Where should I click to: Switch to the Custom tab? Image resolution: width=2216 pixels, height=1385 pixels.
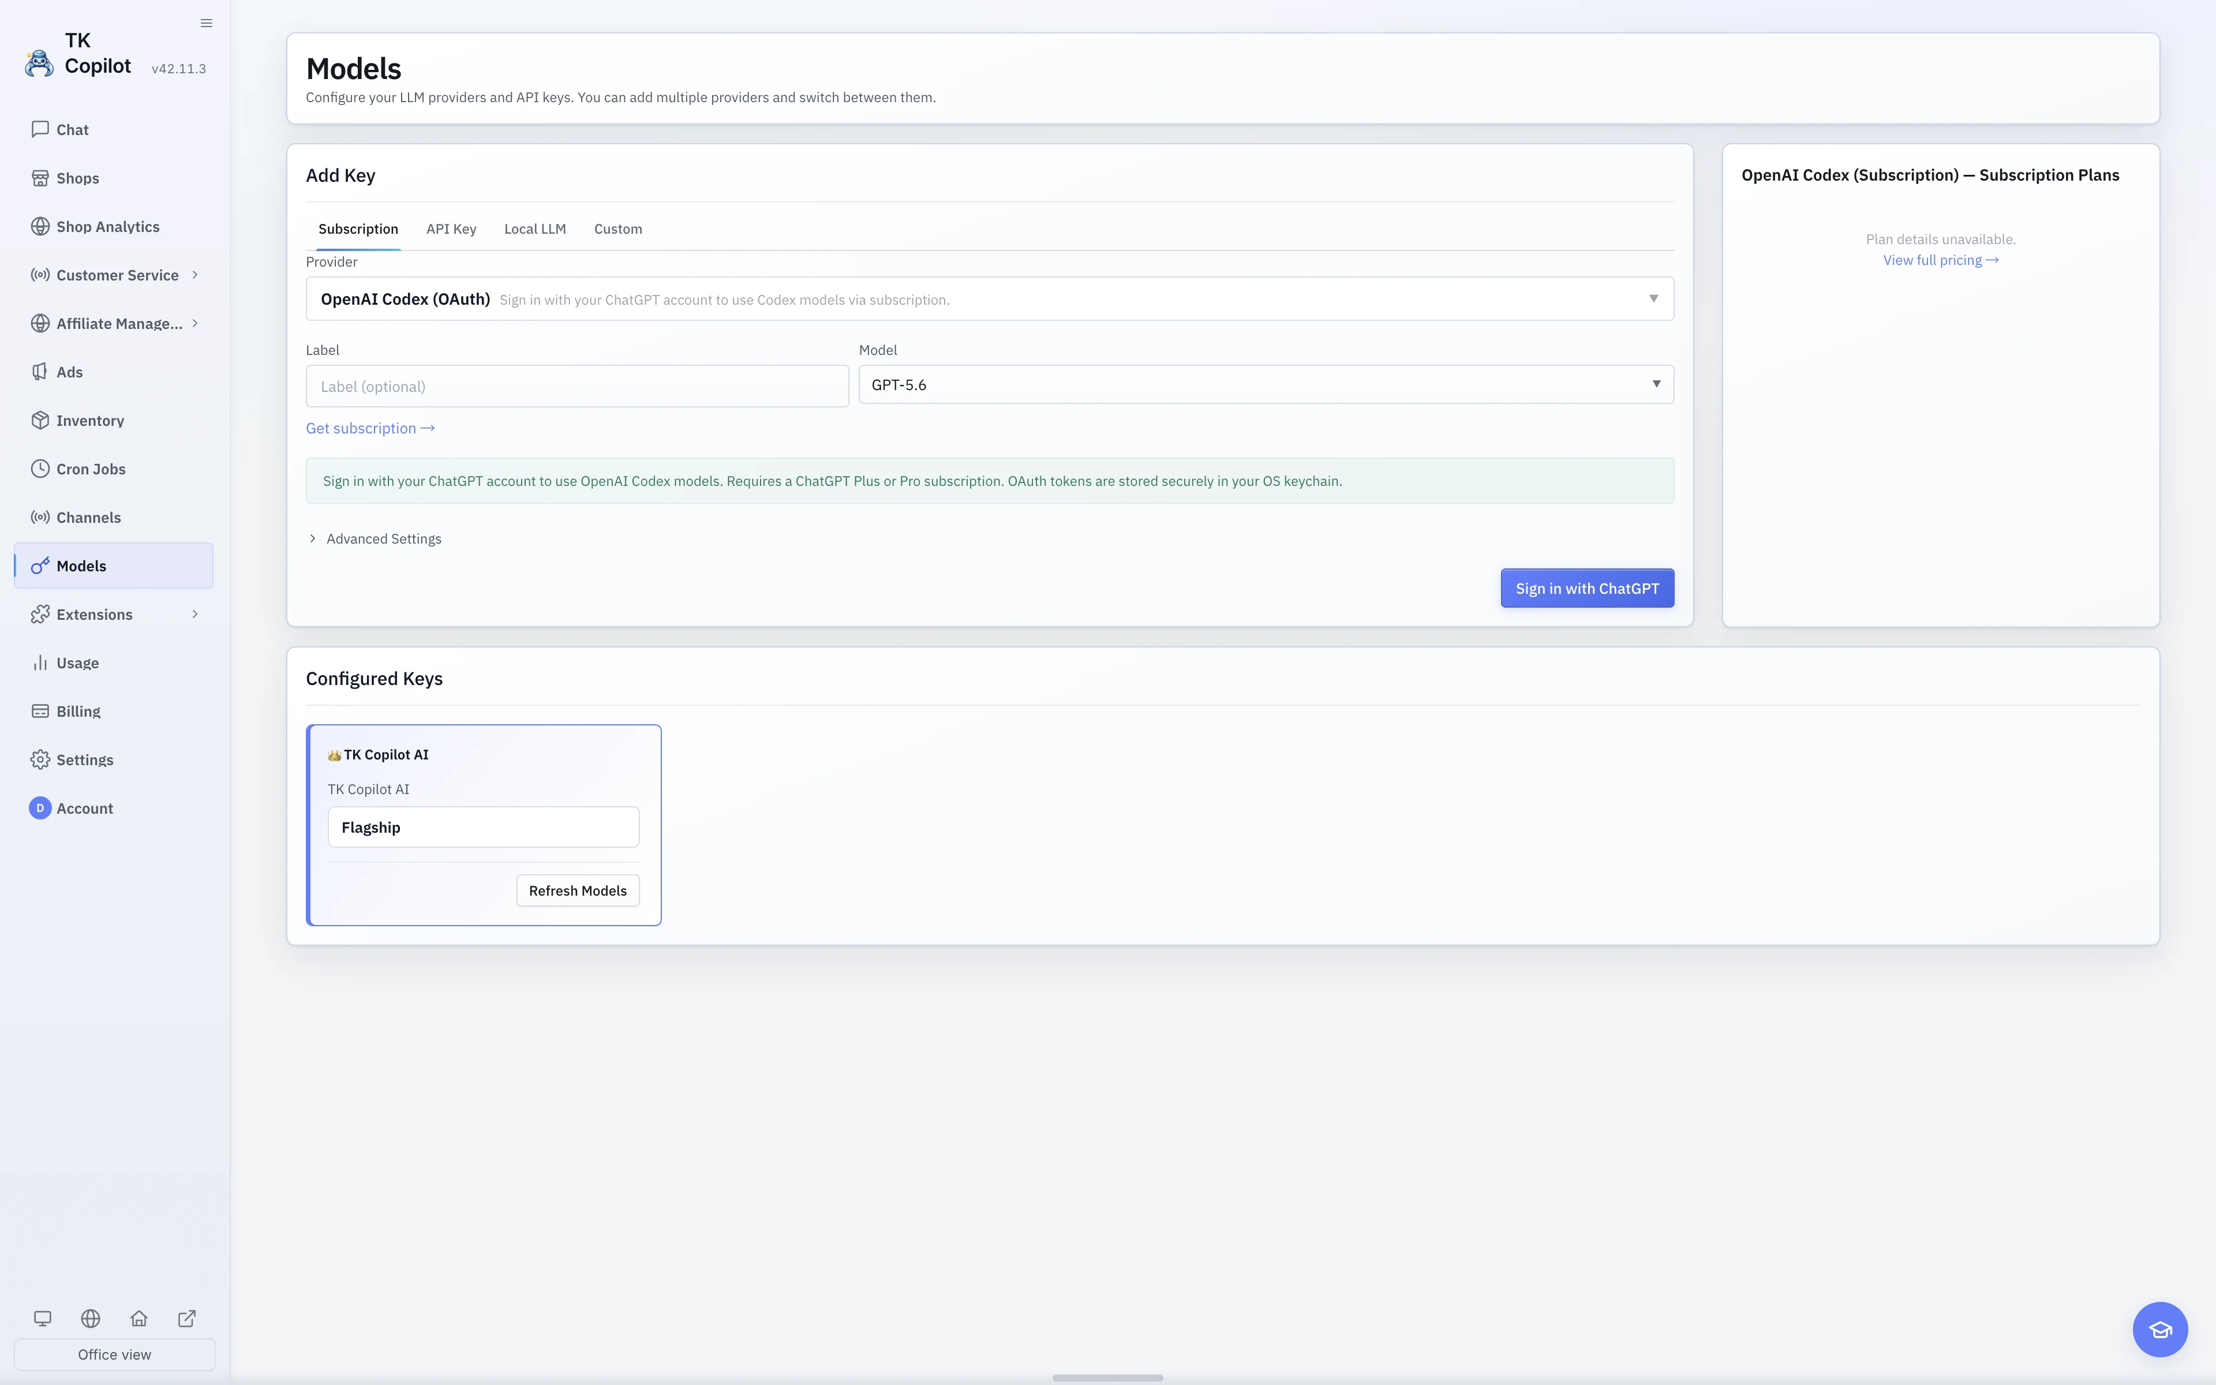coord(618,229)
